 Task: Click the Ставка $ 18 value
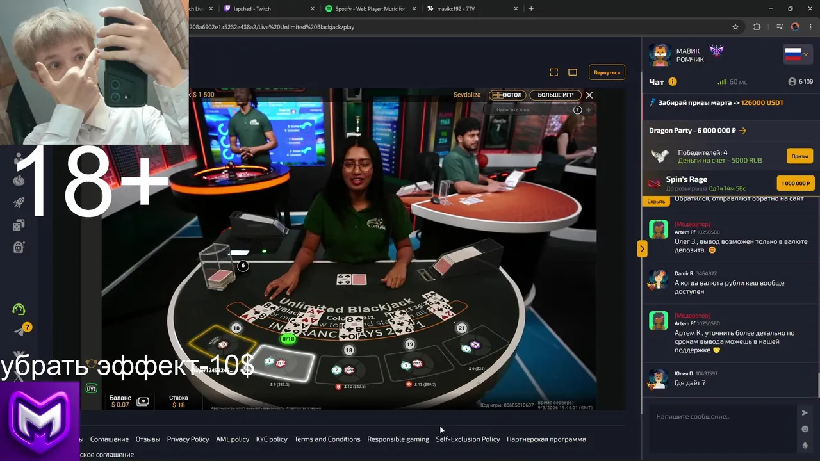click(x=179, y=405)
